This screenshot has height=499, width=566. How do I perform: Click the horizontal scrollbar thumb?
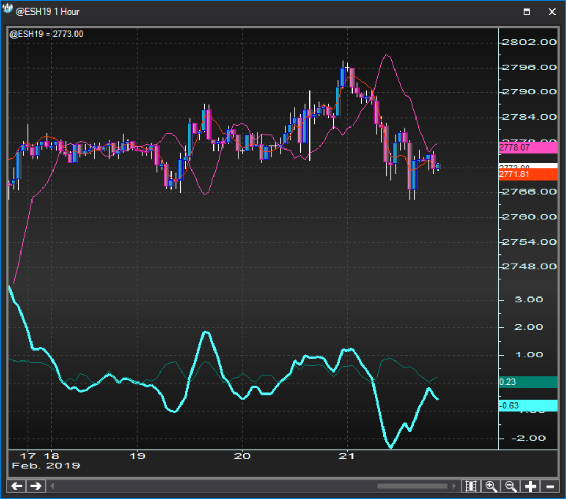point(412,486)
